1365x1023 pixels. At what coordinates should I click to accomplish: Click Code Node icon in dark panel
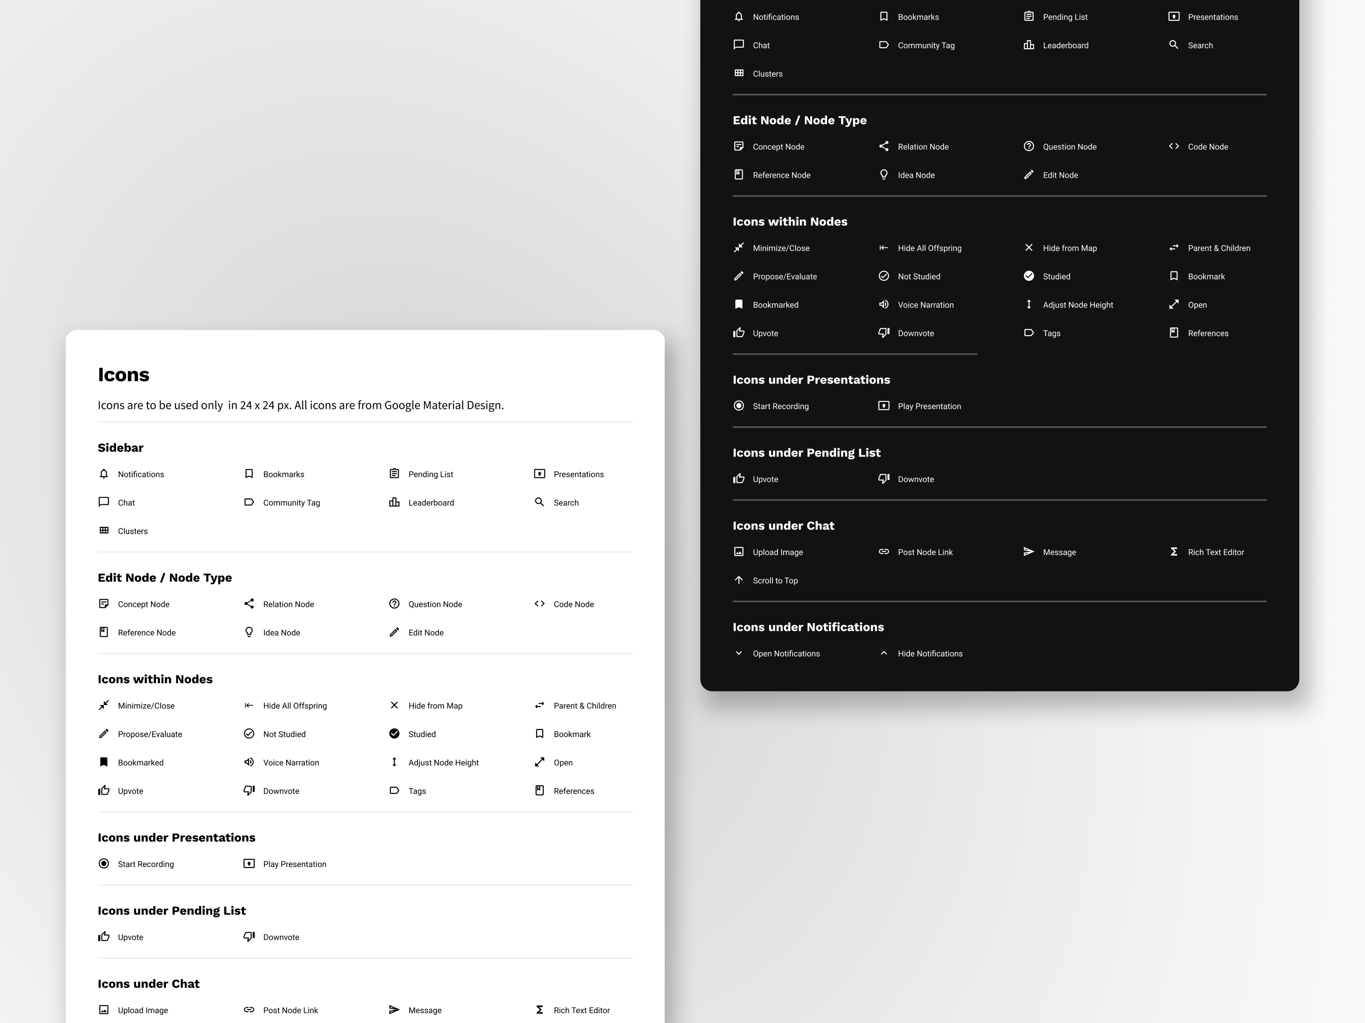1174,146
